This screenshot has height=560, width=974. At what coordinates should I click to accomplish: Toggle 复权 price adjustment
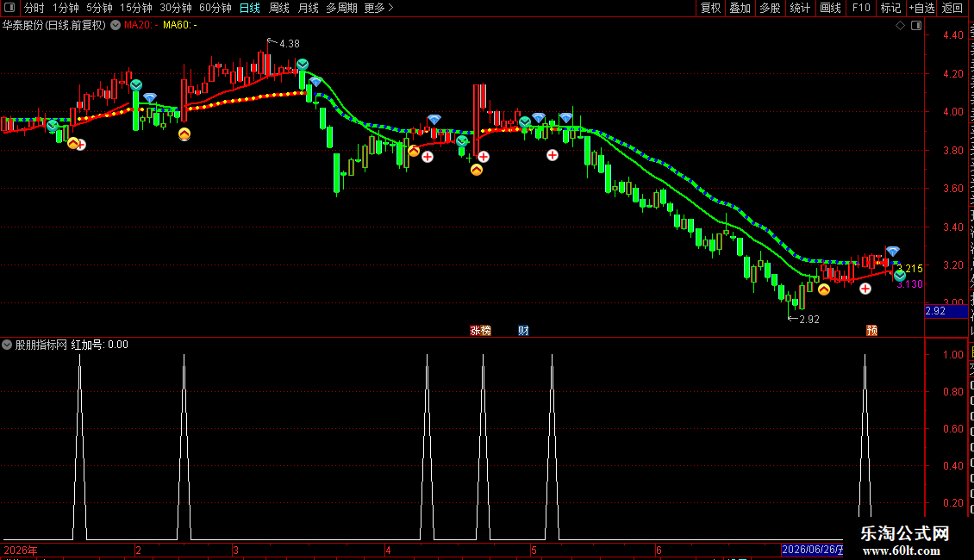[x=710, y=8]
